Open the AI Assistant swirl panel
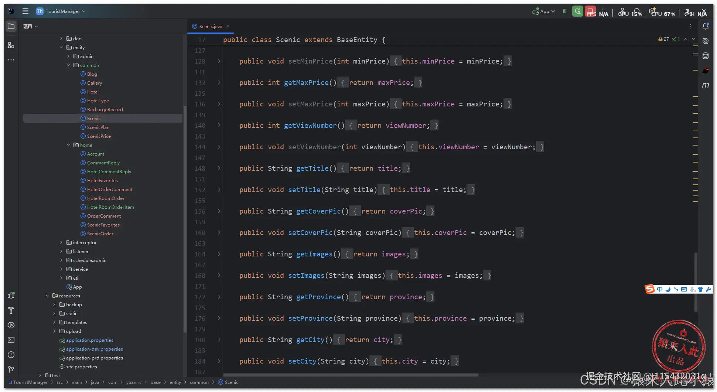Viewport: 717px width, 392px height. click(x=706, y=41)
